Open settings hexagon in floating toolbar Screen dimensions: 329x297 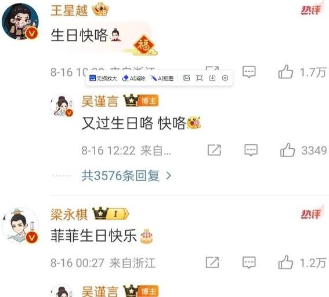click(225, 78)
